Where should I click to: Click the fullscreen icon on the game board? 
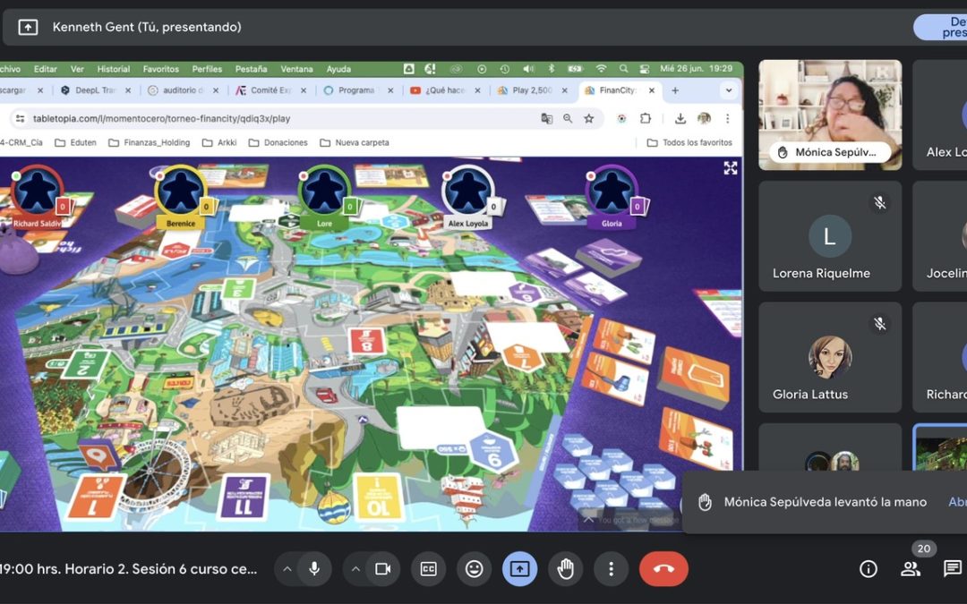pos(731,168)
